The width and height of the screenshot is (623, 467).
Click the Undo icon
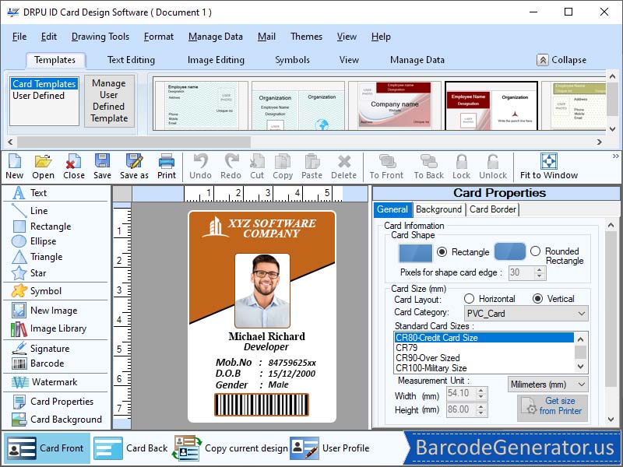200,165
